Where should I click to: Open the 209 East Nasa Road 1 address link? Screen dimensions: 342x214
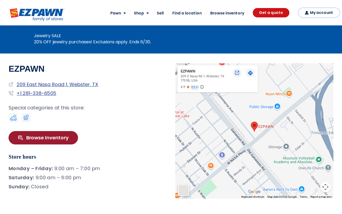[x=57, y=85]
